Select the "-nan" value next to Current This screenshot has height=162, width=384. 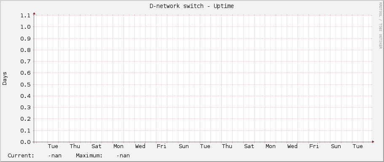[x=55, y=156]
